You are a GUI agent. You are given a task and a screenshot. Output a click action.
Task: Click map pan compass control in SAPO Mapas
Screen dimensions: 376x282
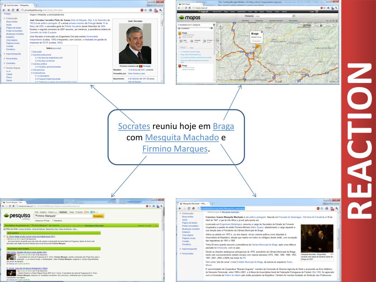point(220,27)
